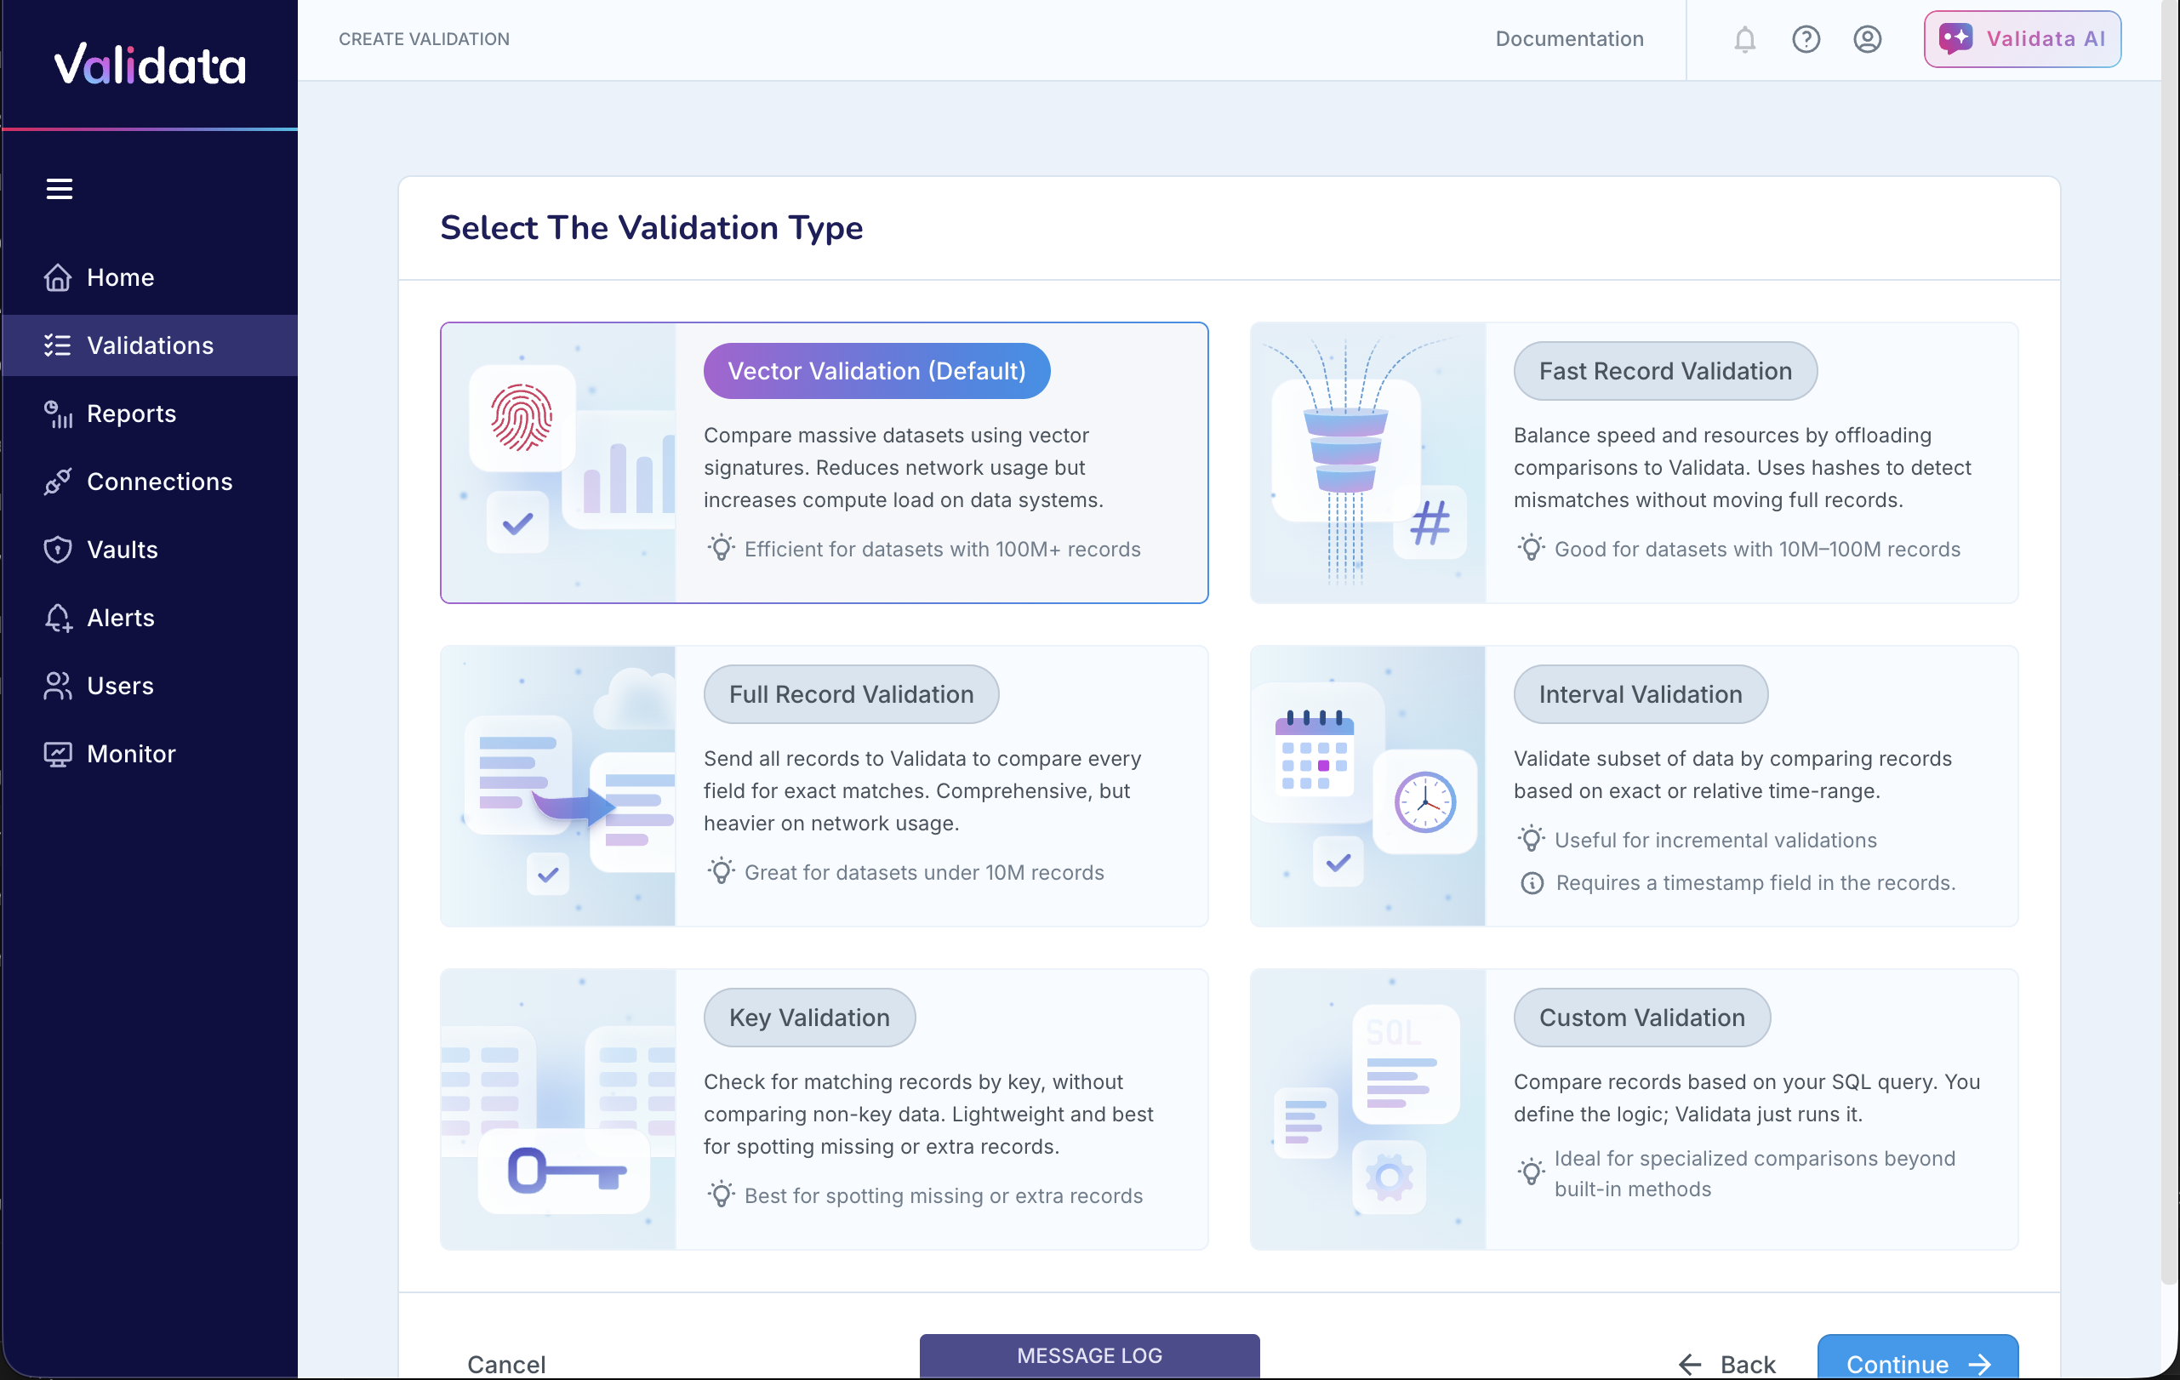Select the Reports chart icon in sidebar
This screenshot has width=2180, height=1380.
(58, 413)
